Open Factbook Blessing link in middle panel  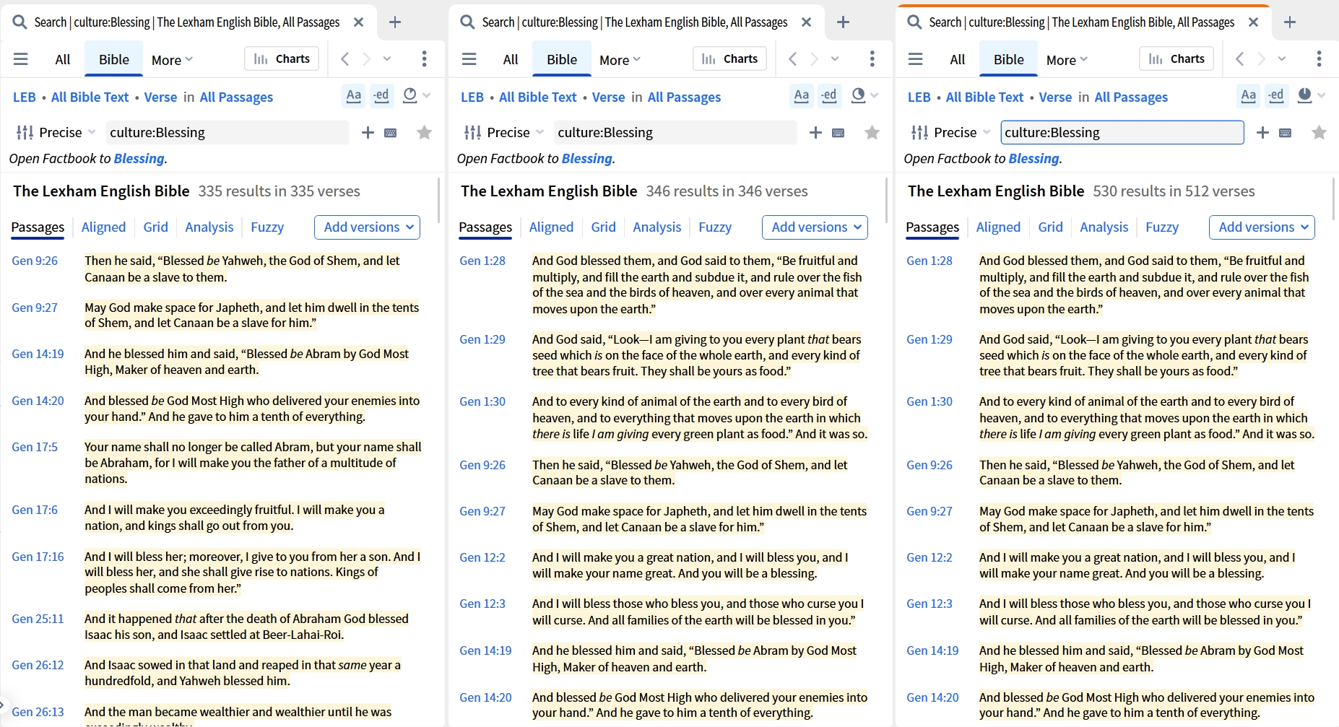click(586, 158)
